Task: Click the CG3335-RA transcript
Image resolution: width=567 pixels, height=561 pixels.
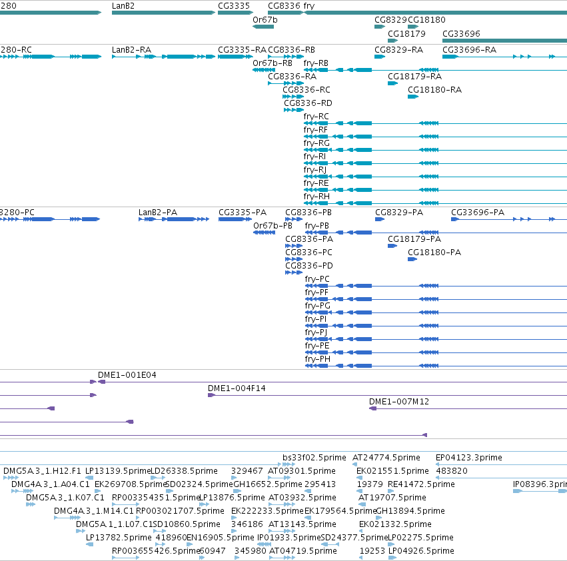Action: (x=235, y=57)
